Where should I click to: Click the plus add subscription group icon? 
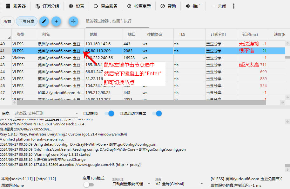(x=56, y=21)
